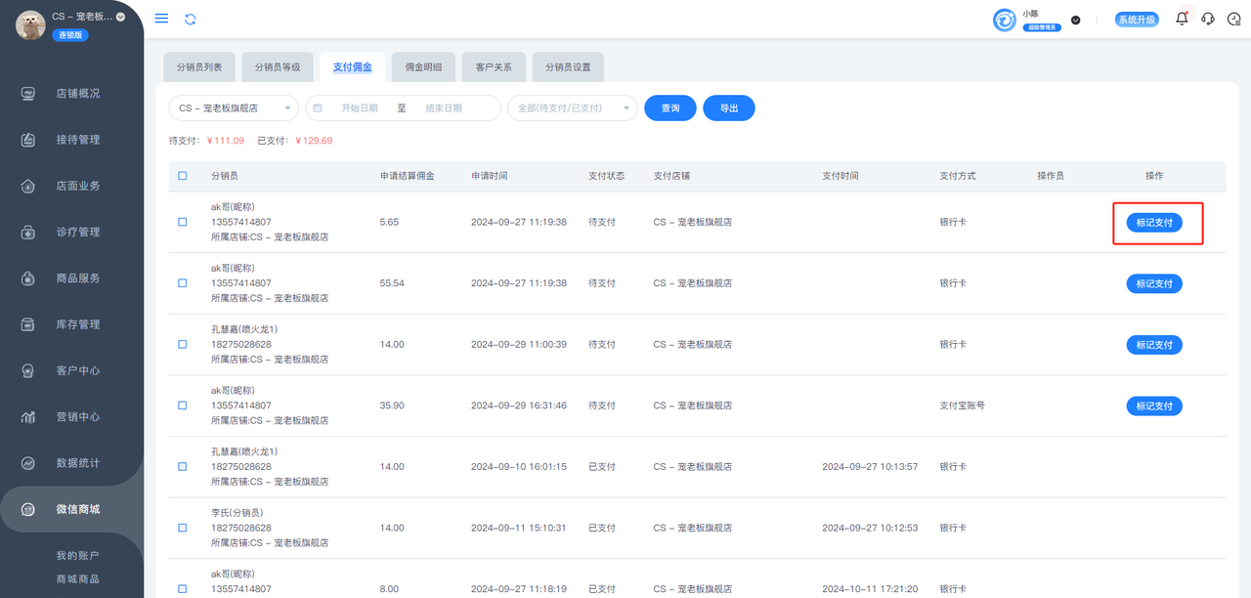Screen dimensions: 1251x598
Task: Open 商品服务 icon in sidebar
Action: [28, 278]
